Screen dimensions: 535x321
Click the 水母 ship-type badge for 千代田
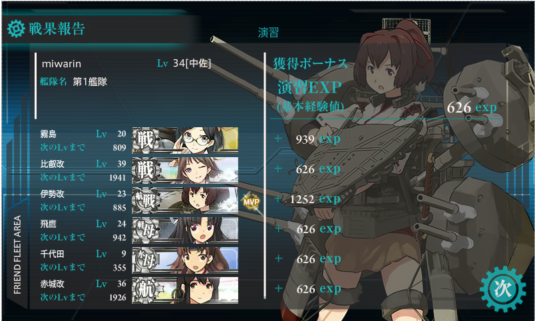(146, 260)
